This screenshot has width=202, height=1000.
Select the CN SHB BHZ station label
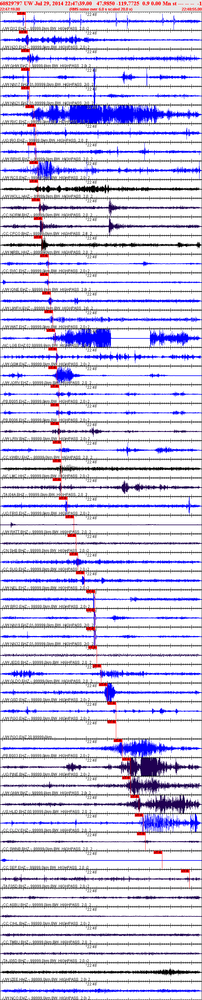point(46,550)
